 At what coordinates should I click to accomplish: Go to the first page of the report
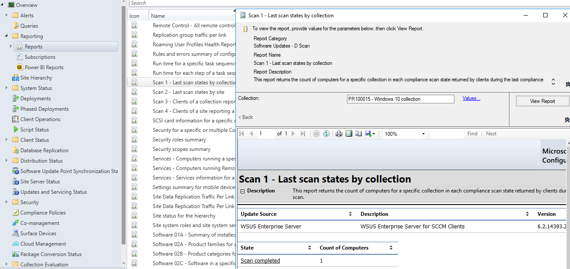[x=242, y=134]
